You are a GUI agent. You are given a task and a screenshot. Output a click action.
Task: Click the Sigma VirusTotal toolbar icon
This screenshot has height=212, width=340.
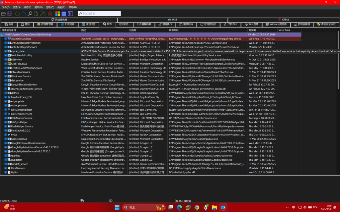70,14
